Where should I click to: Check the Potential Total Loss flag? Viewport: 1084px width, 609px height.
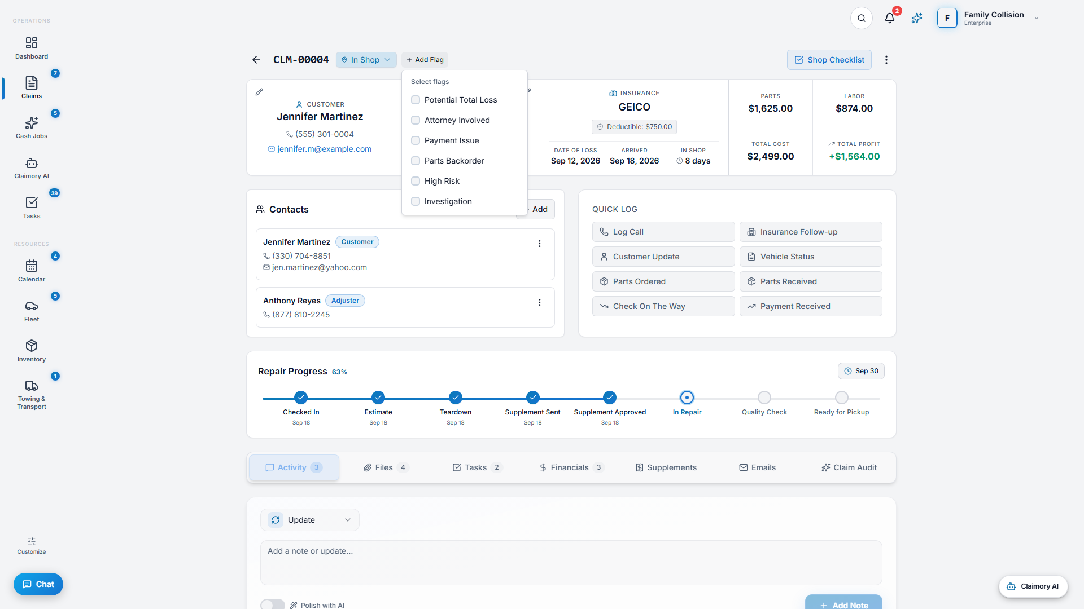(x=416, y=100)
